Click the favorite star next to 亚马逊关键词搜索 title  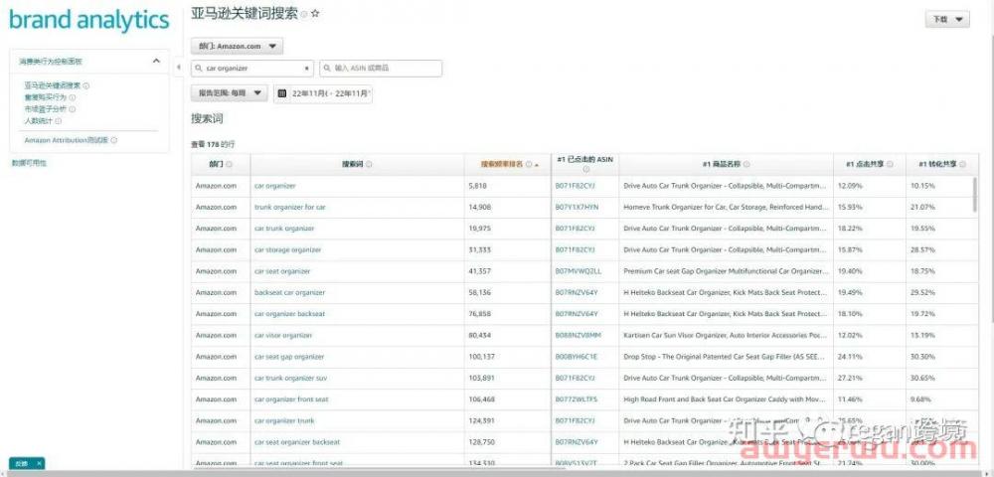315,13
